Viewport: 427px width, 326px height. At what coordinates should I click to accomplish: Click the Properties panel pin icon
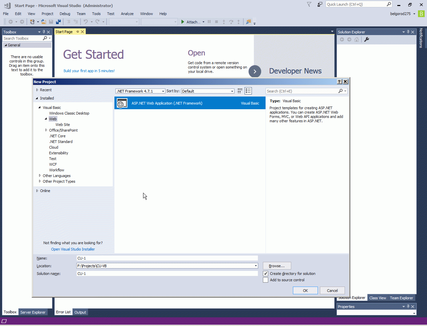coord(408,307)
